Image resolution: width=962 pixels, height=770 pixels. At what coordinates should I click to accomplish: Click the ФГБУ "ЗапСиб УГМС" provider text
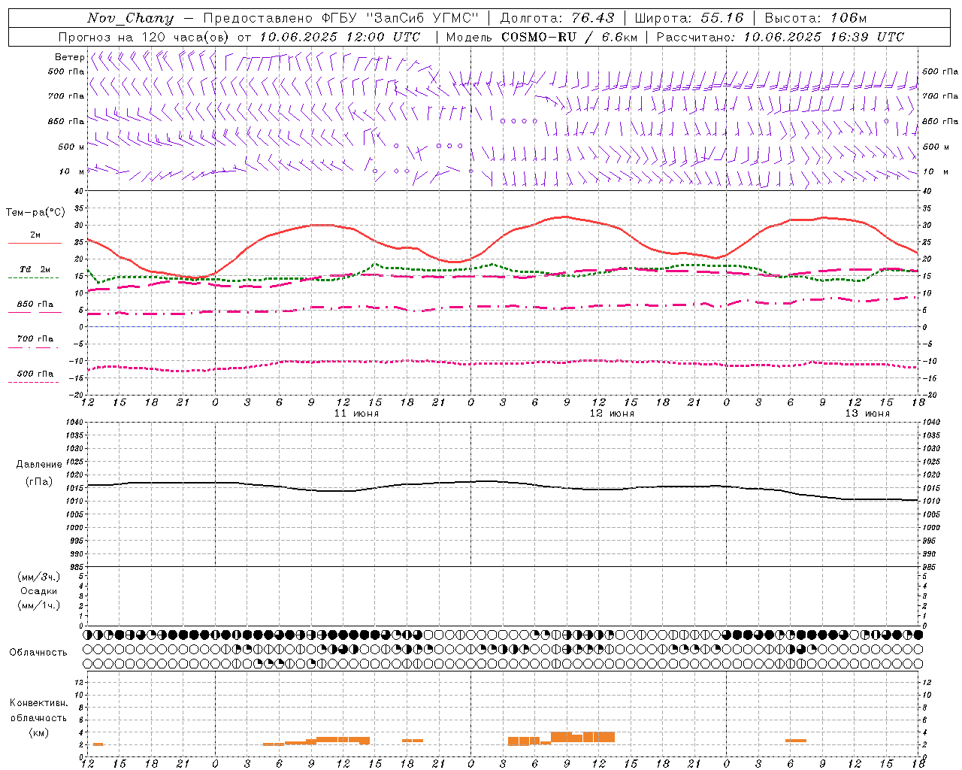[399, 18]
